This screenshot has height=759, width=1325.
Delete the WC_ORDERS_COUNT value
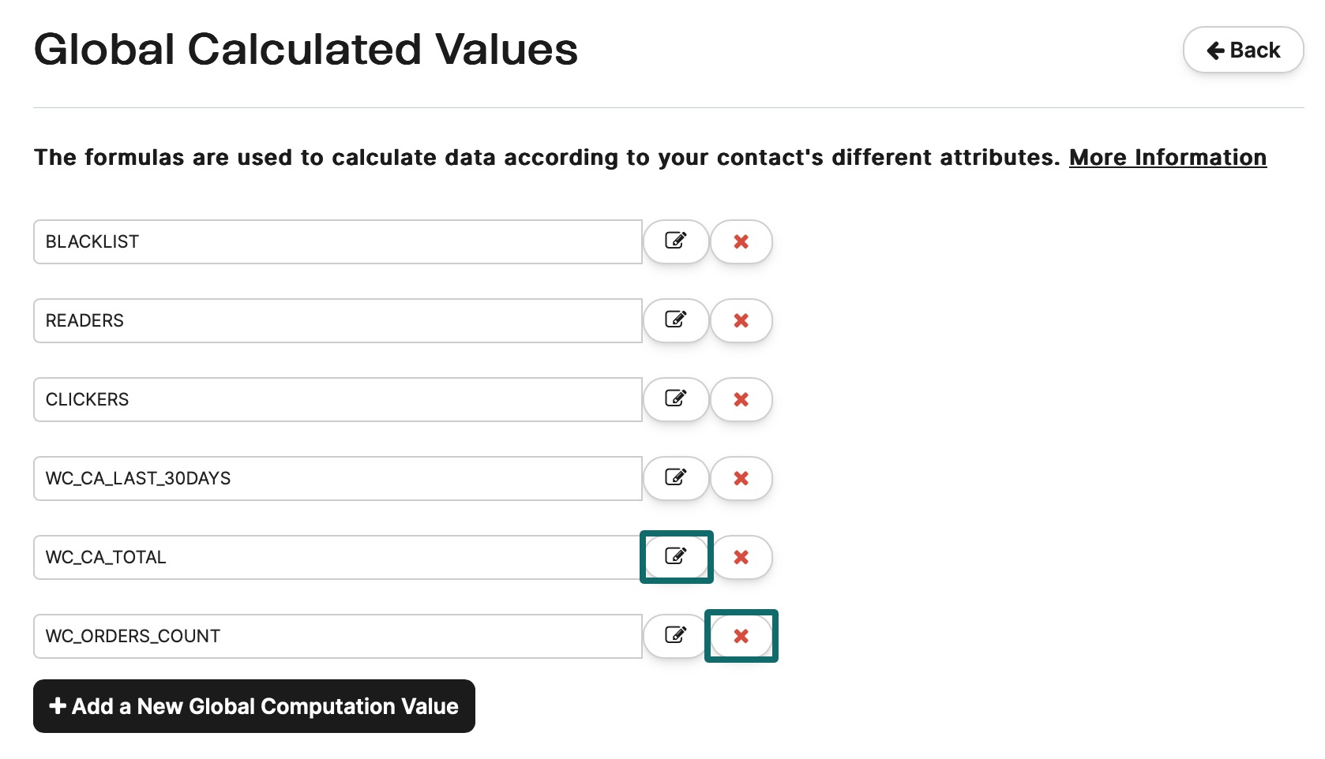tap(741, 636)
